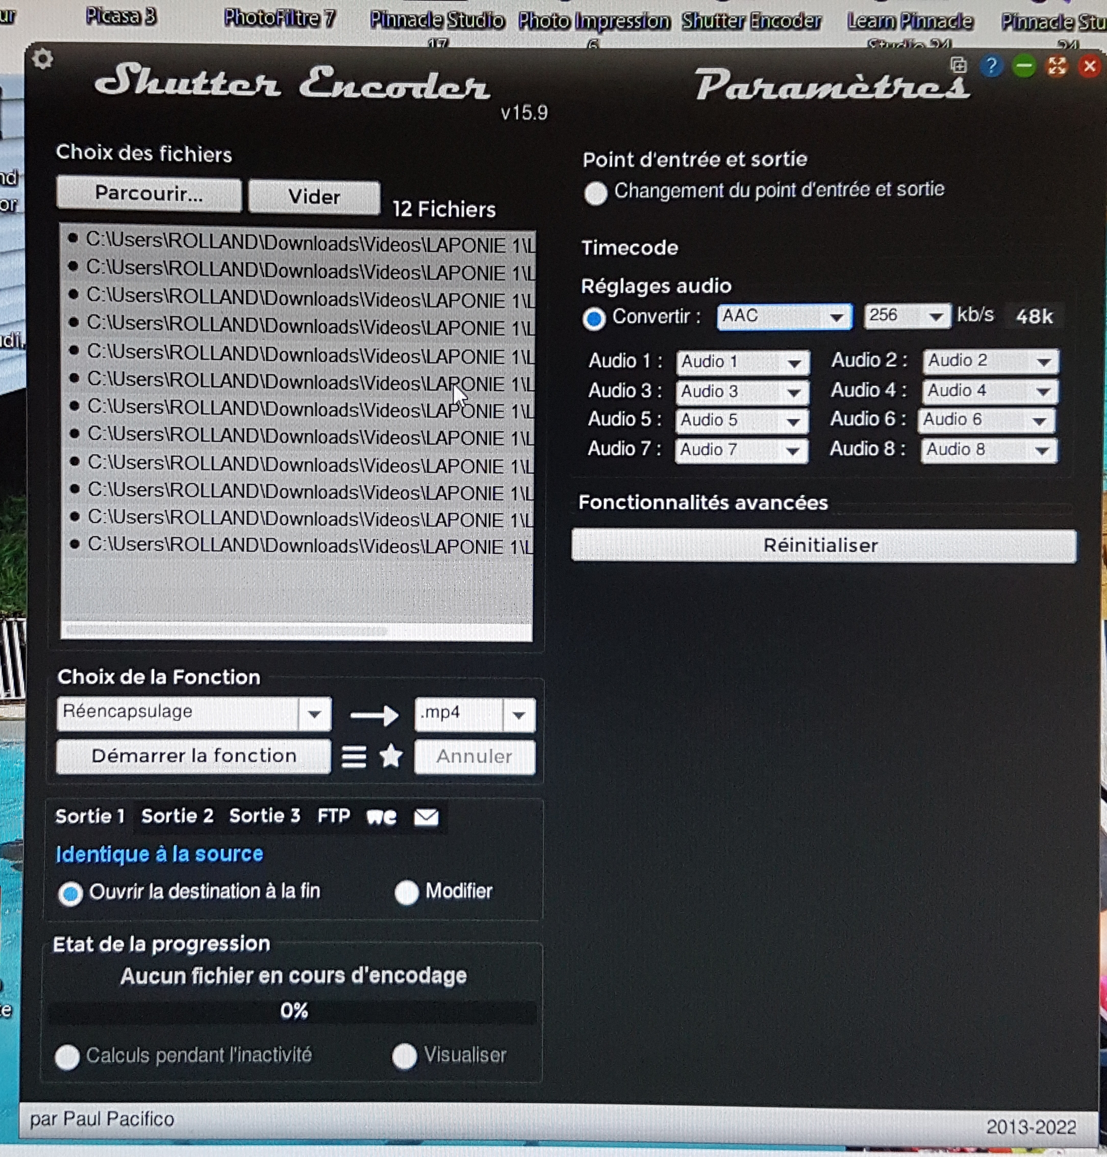Toggle fullscreen with orange arrows button
This screenshot has width=1107, height=1157.
(1057, 66)
